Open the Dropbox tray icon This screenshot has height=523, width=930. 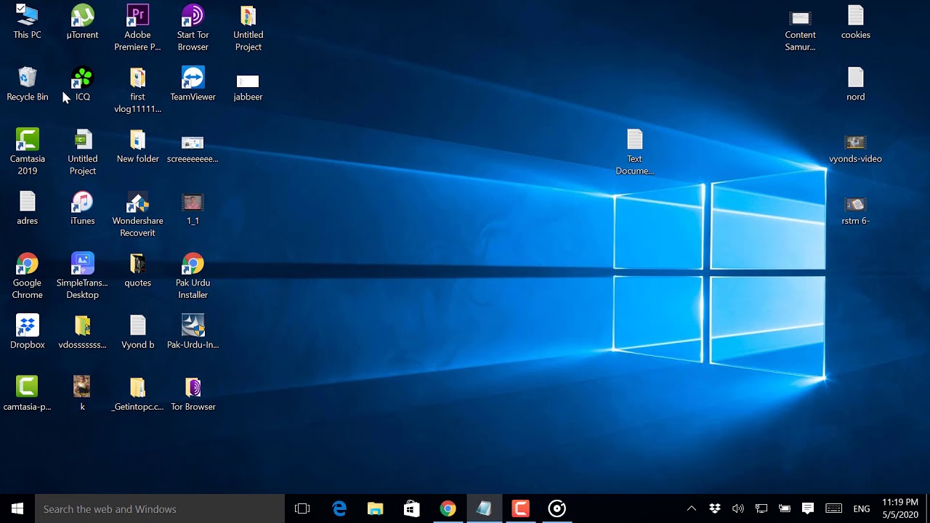(714, 508)
